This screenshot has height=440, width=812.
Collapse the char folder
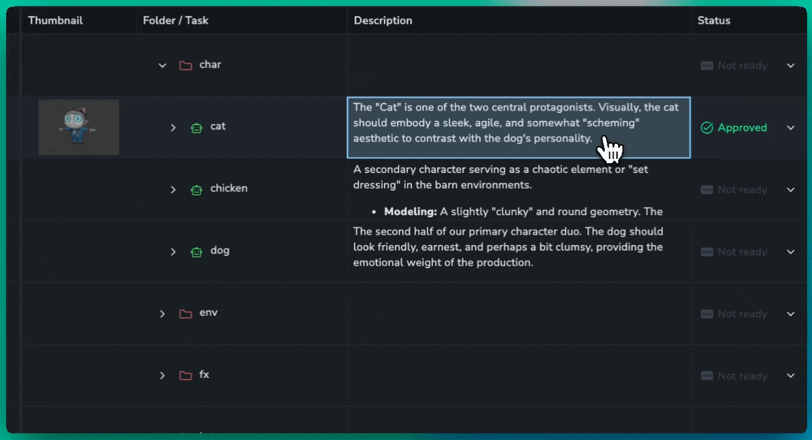(162, 65)
